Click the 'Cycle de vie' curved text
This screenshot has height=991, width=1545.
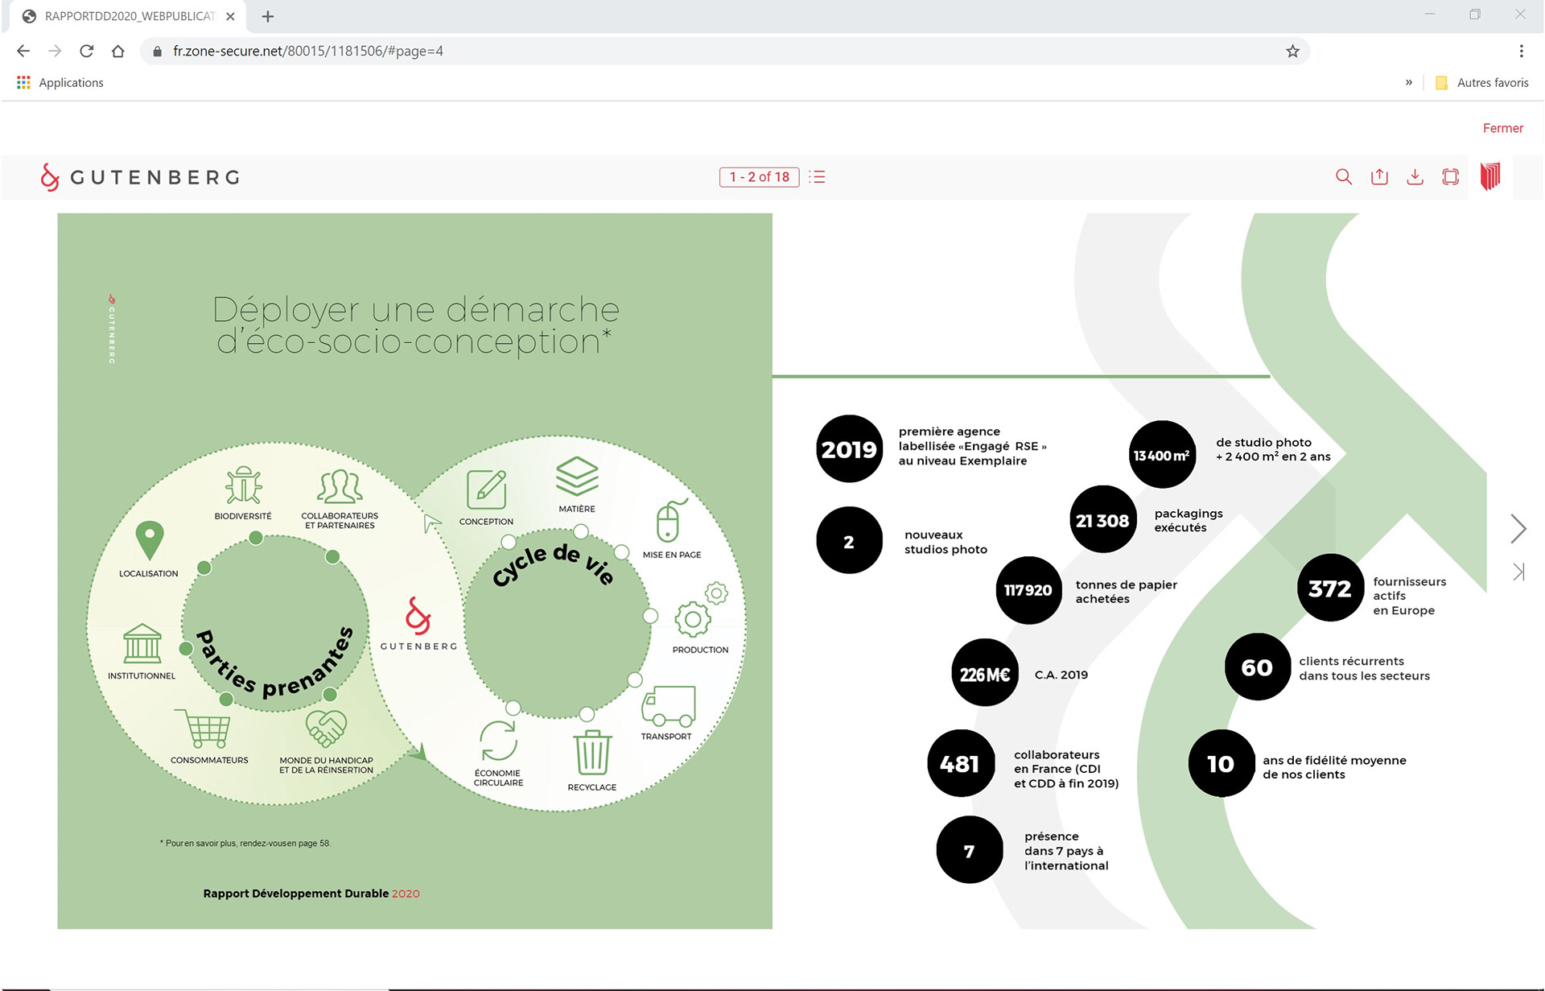pyautogui.click(x=553, y=564)
